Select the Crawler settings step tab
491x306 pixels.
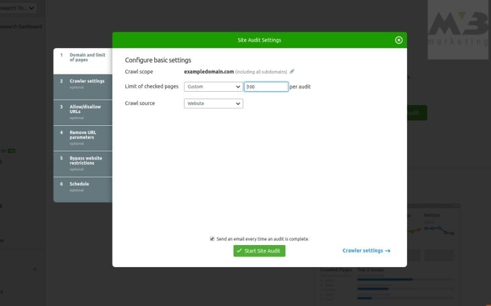pyautogui.click(x=83, y=87)
